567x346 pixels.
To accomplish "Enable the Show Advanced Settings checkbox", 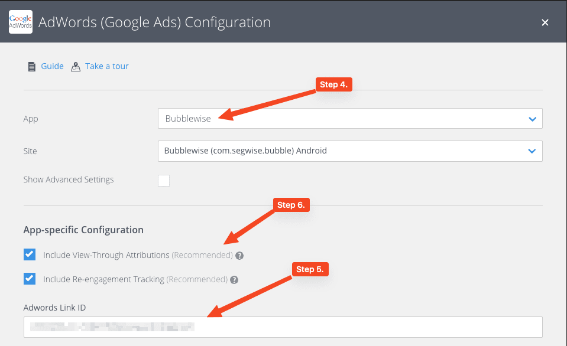I will point(164,180).
